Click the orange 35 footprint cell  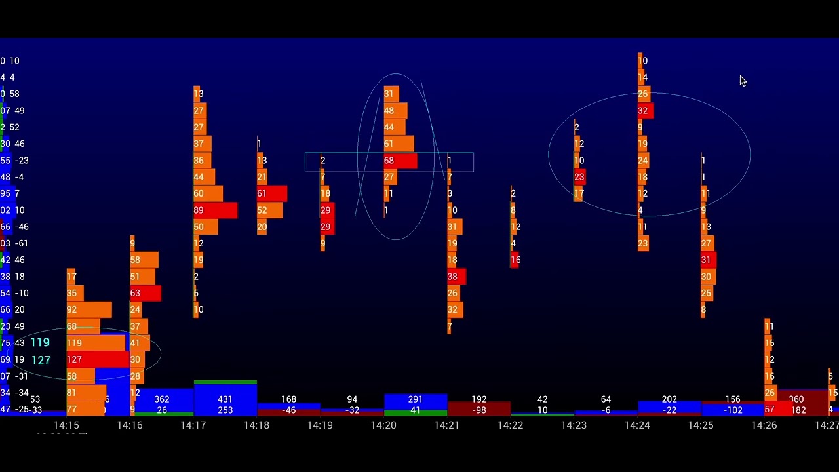(x=75, y=293)
